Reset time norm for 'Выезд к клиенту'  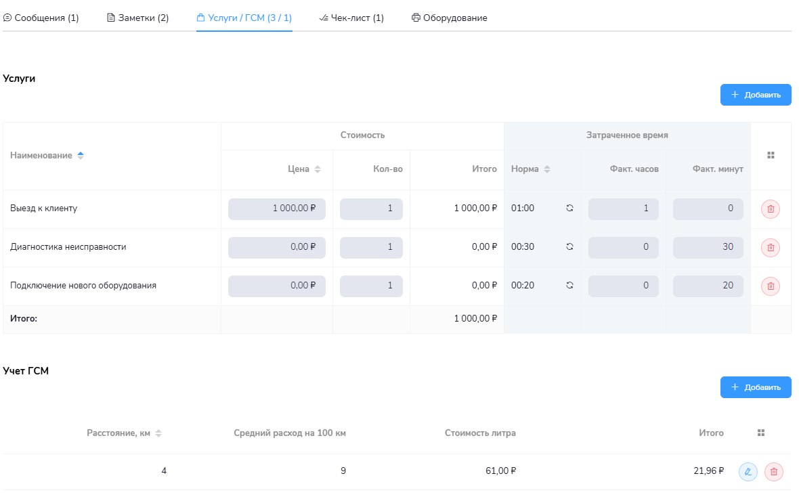(569, 209)
